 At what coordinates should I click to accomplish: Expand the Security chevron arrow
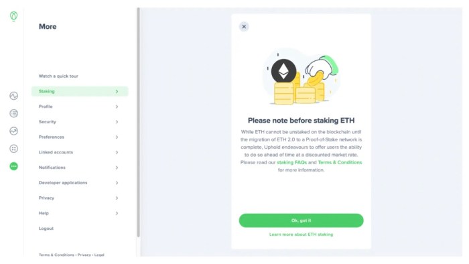pos(117,122)
